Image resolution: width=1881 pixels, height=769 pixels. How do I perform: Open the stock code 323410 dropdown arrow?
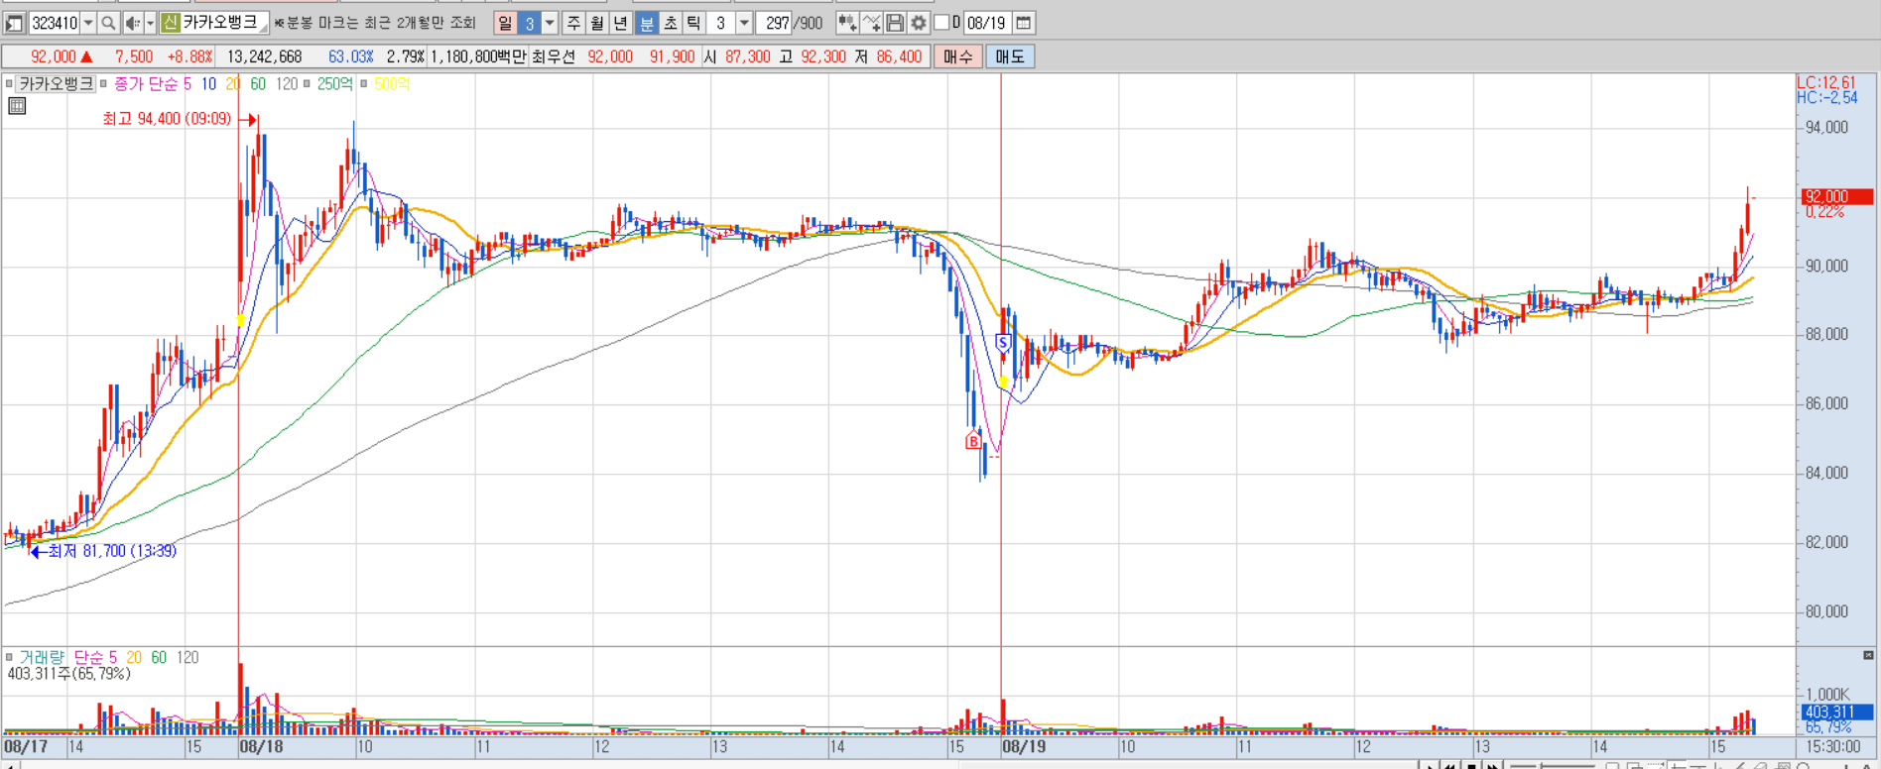click(88, 23)
